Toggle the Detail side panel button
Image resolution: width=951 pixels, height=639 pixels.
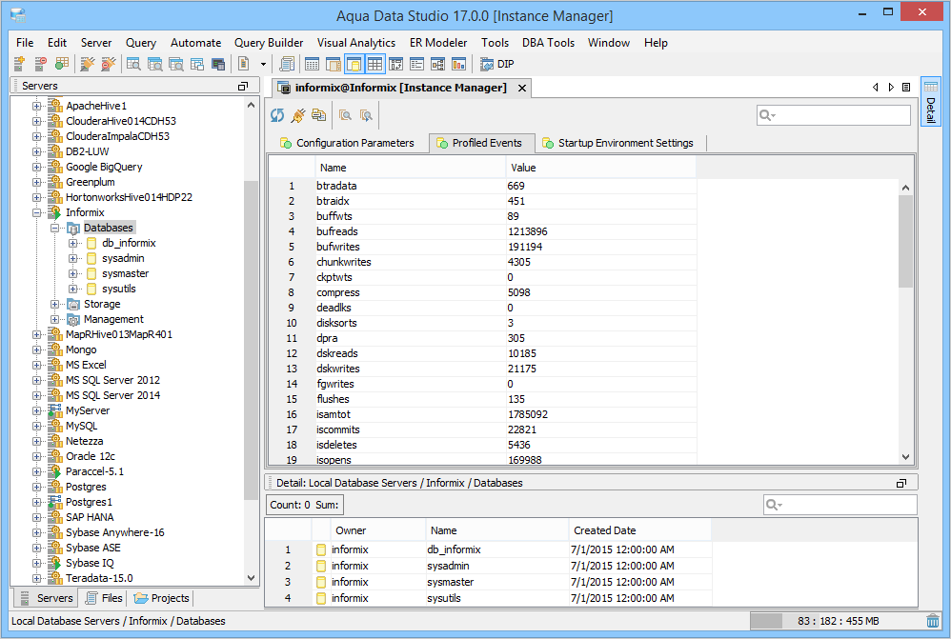coord(930,101)
